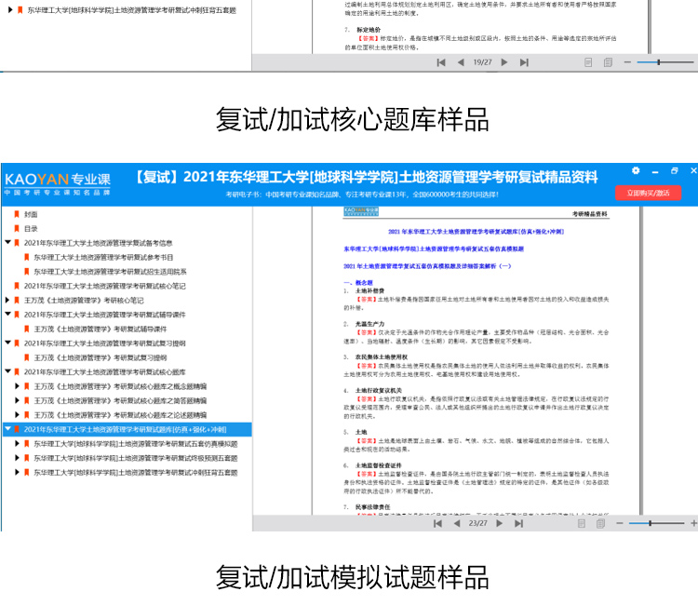
Task: Click the zoom slider in 19/27 reader
Action: (x=665, y=62)
